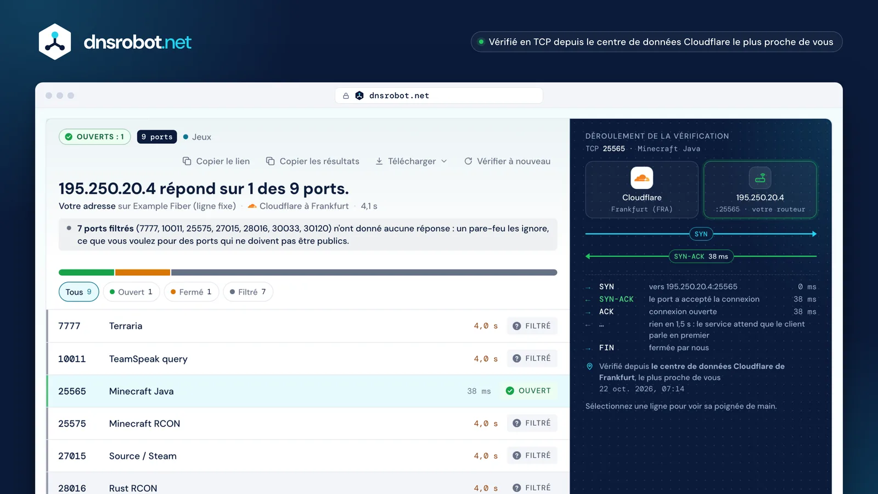878x494 pixels.
Task: Select the Ouvert 1 filter tab
Action: 131,292
